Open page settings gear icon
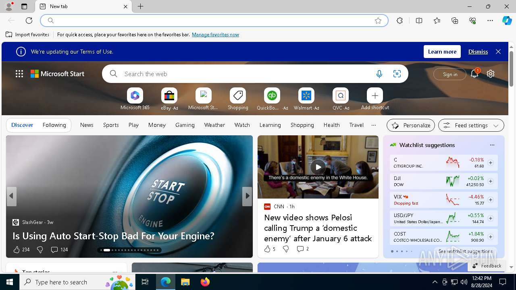 point(491,74)
